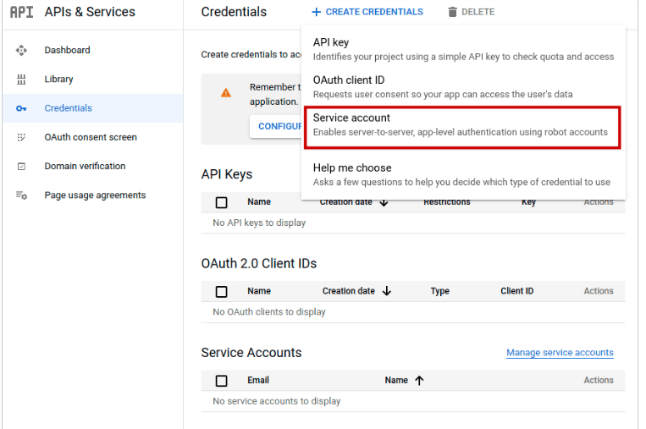Sort OAuth clients by Creation date arrow
Viewport: 646px width, 429px height.
coord(386,291)
